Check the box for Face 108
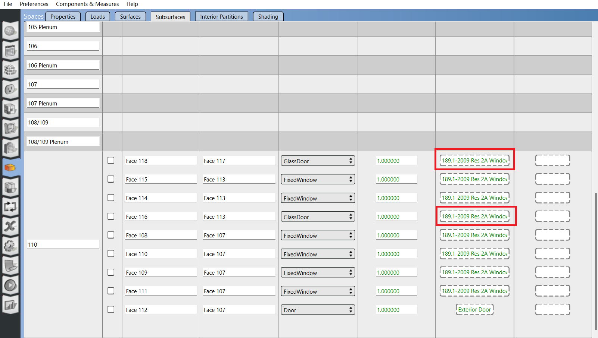The height and width of the screenshot is (338, 598). tap(111, 235)
